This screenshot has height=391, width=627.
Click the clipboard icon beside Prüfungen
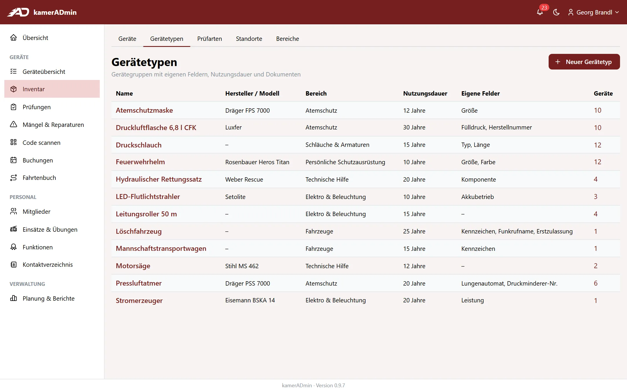[13, 107]
